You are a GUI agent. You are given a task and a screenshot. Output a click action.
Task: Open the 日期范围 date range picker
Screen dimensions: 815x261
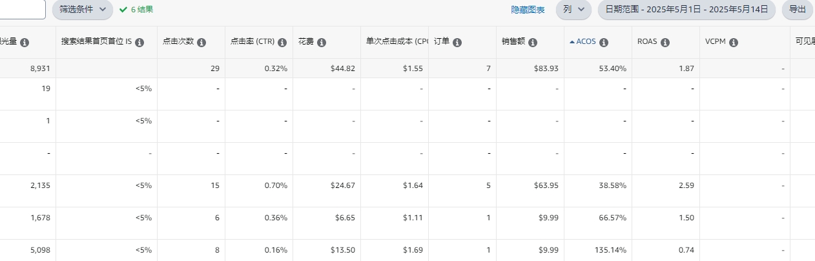click(x=686, y=10)
